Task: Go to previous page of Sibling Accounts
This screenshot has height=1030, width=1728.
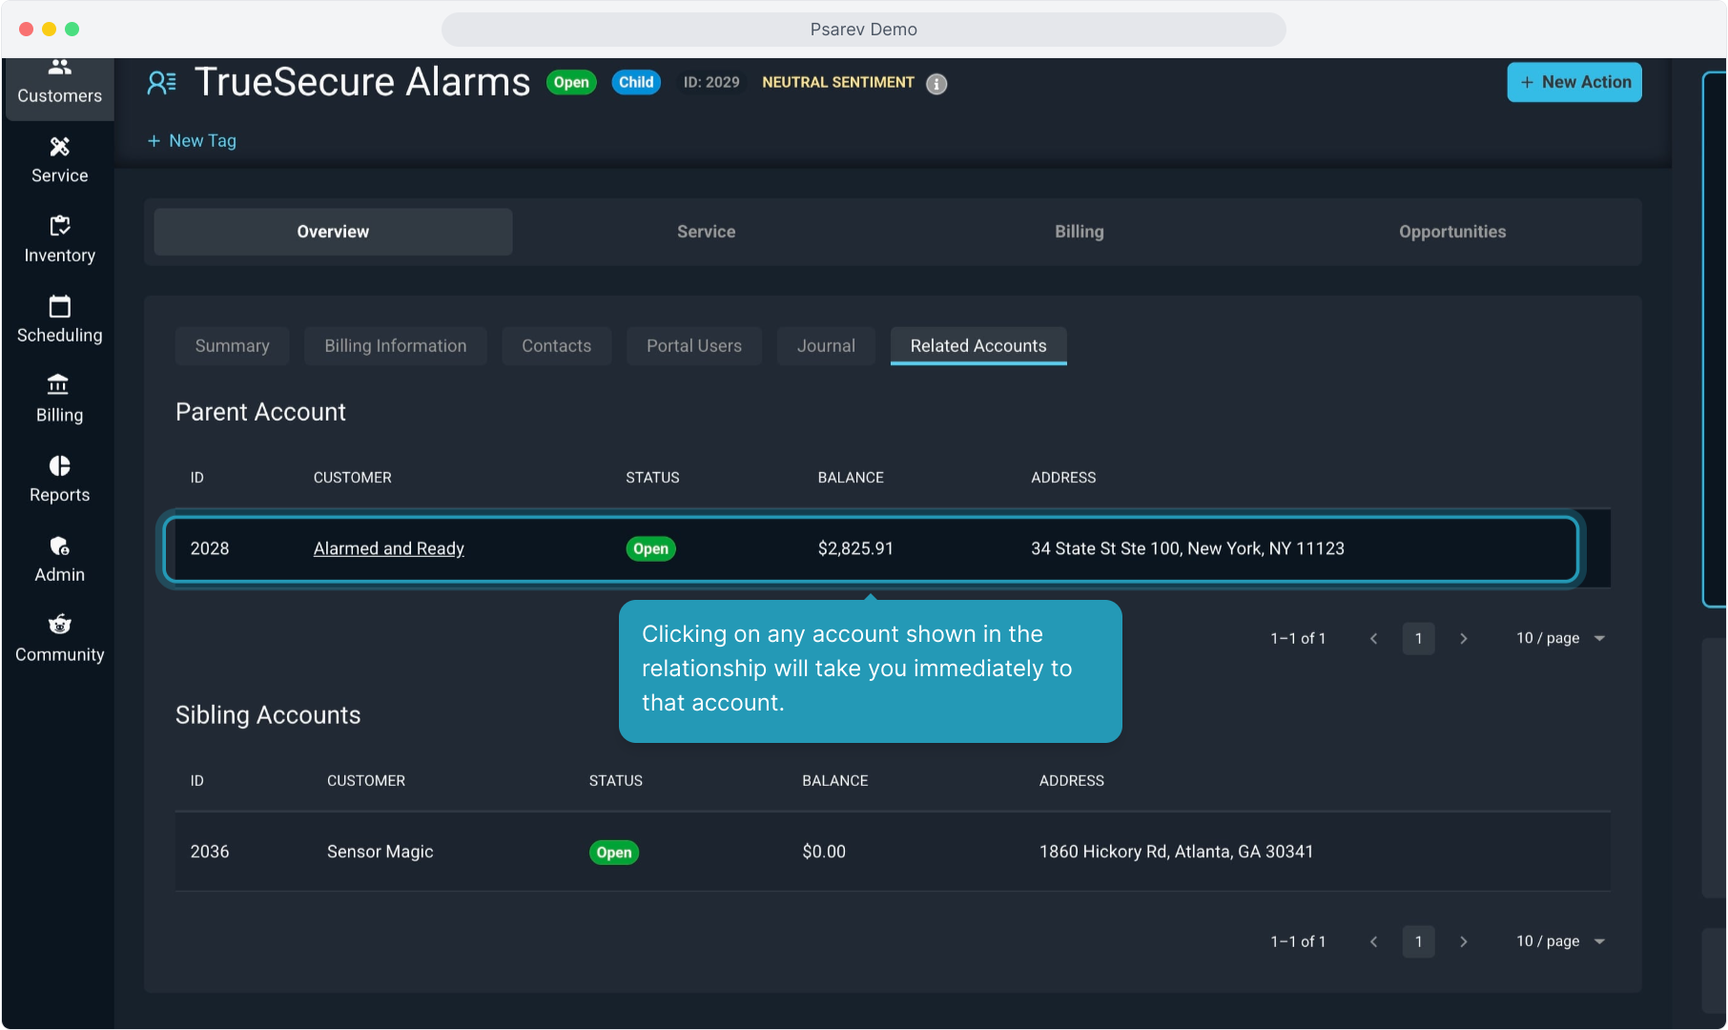Action: coord(1373,941)
